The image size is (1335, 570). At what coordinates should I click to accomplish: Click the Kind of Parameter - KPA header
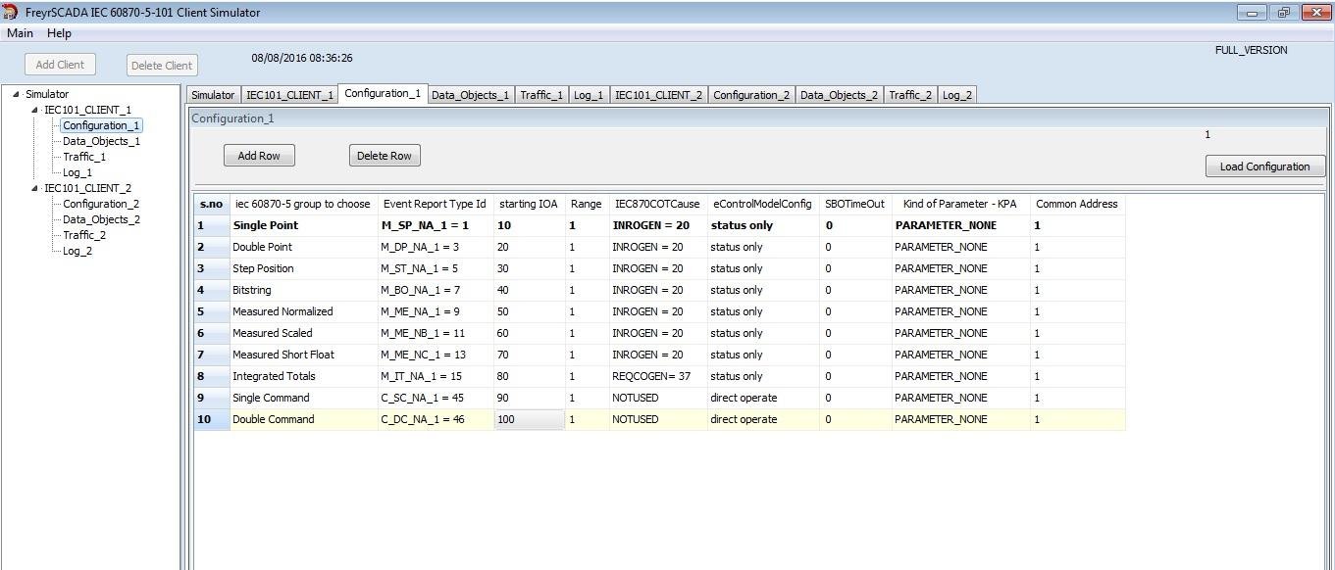(x=960, y=204)
